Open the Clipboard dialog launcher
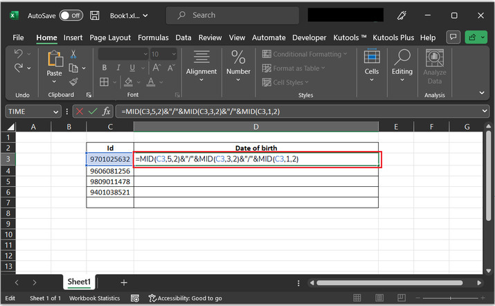The width and height of the screenshot is (495, 306). (x=89, y=95)
